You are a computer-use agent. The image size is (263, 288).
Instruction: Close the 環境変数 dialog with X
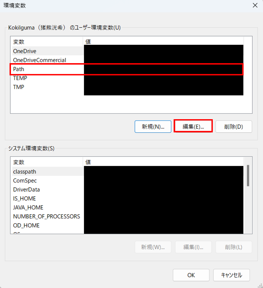255,5
